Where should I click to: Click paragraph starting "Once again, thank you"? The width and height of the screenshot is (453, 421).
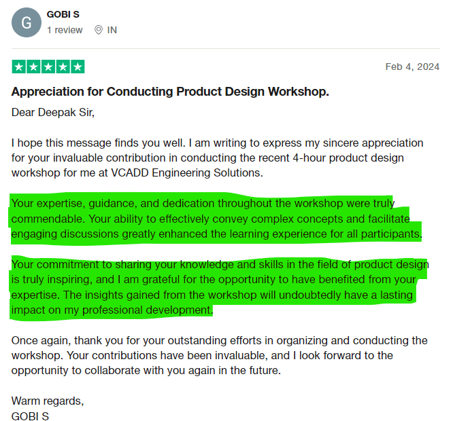pyautogui.click(x=219, y=355)
